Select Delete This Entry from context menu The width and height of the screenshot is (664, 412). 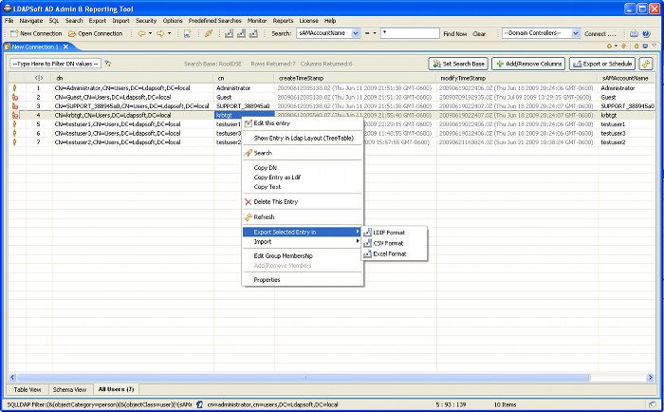point(275,201)
